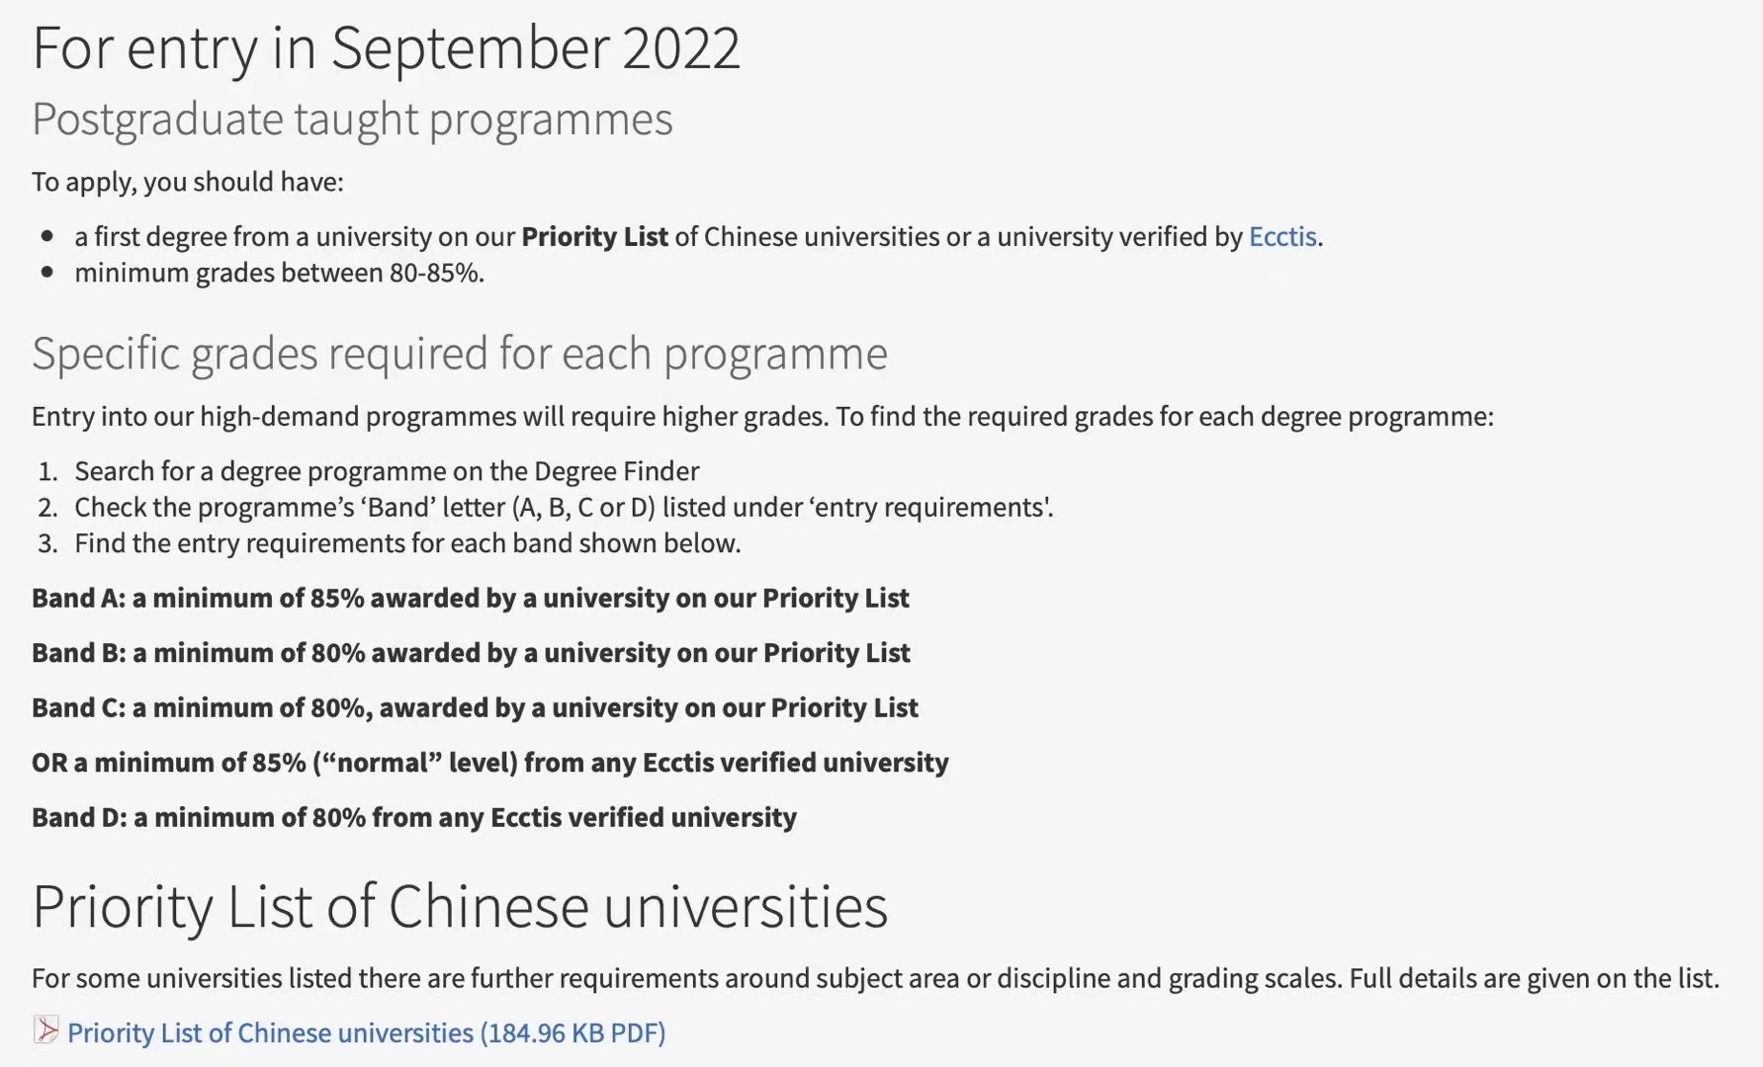Click the Band A requirement line

pyautogui.click(x=471, y=599)
